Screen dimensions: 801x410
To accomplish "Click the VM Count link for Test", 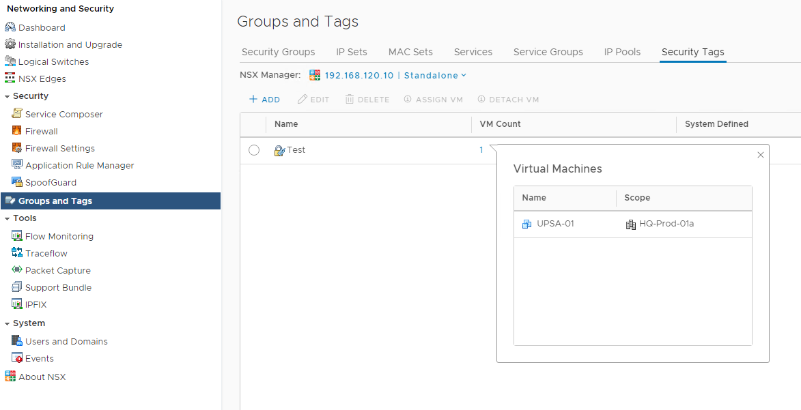I will [481, 150].
